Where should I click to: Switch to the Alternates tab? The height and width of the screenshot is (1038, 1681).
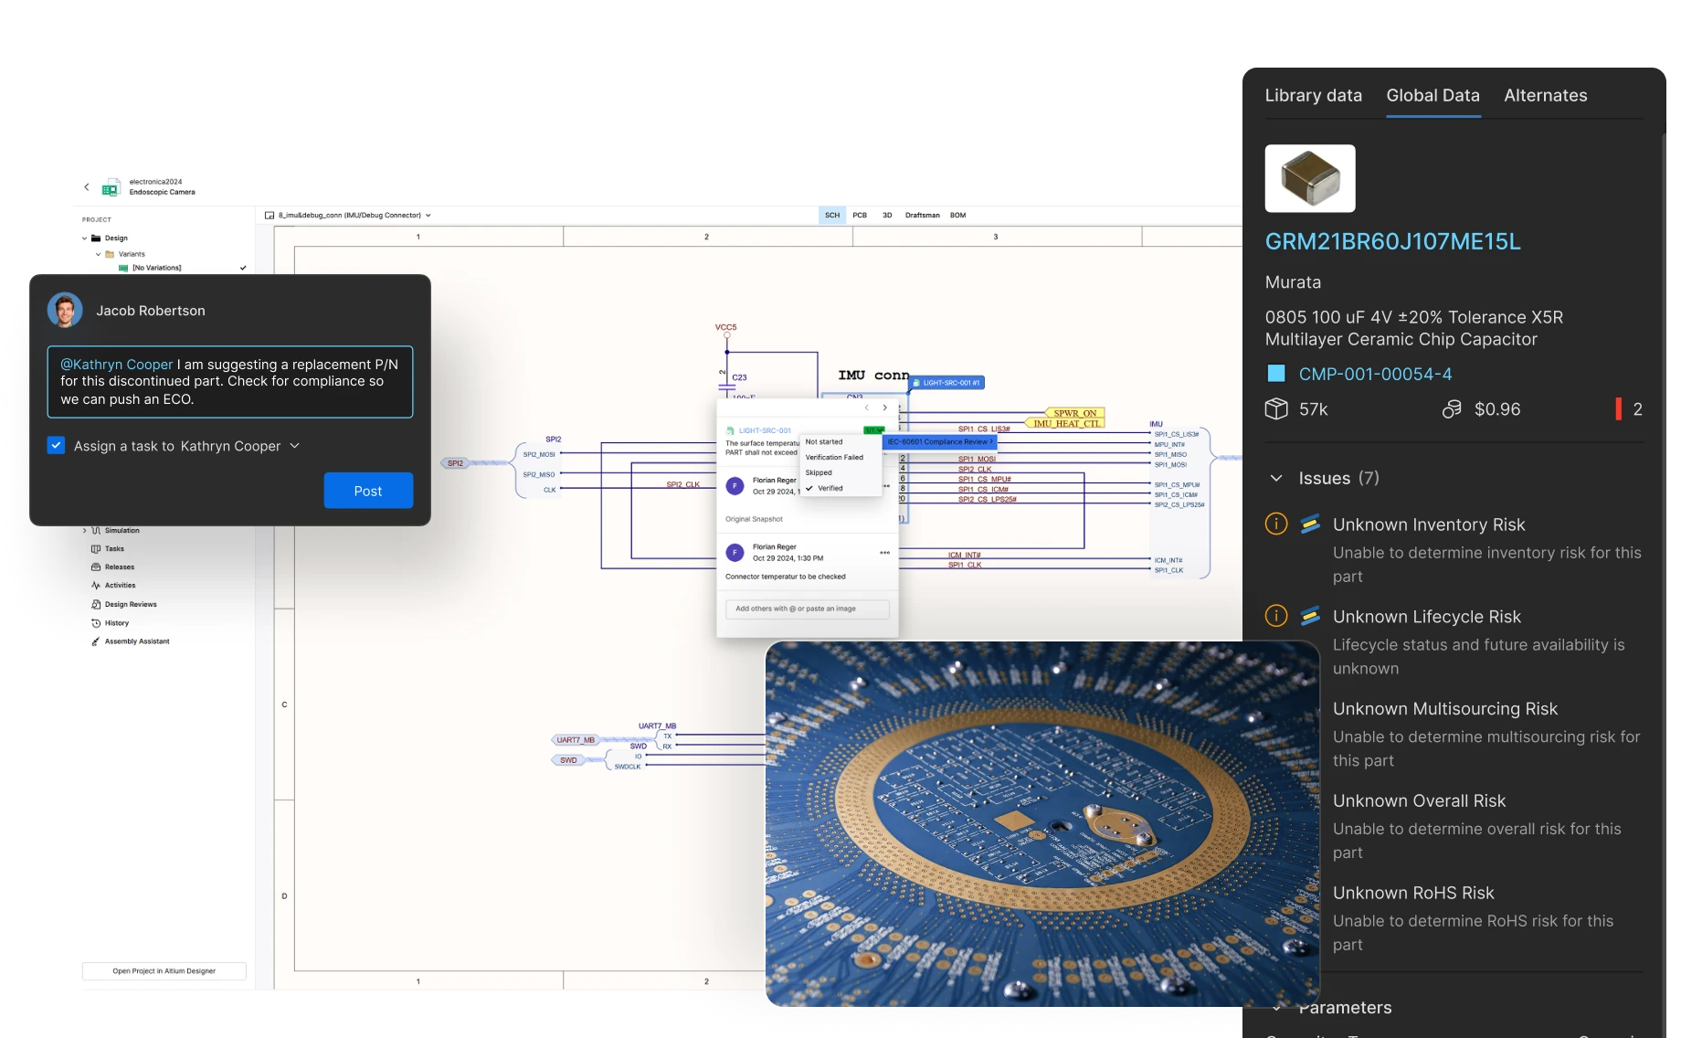tap(1546, 95)
